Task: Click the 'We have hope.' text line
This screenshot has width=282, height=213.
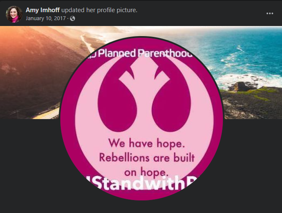Action: point(147,143)
